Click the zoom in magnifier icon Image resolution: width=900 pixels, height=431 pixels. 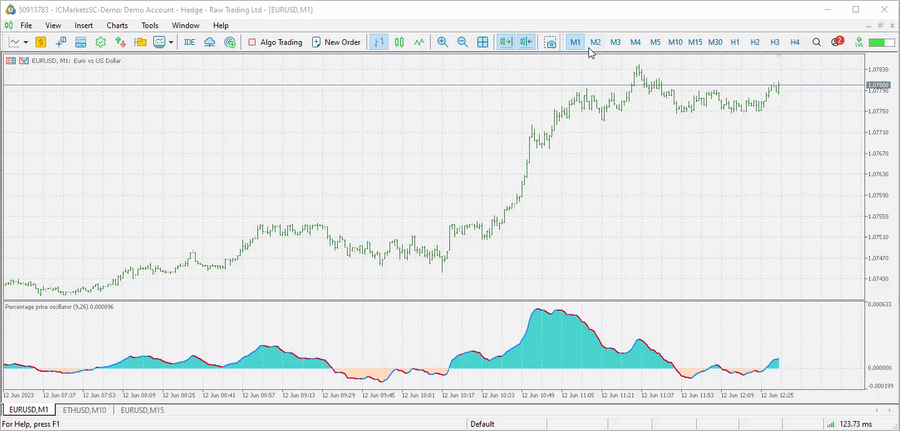[443, 42]
